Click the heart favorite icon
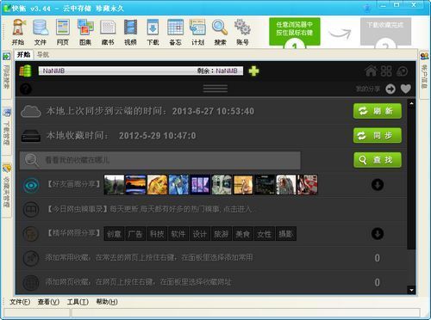This screenshot has width=431, height=320. [406, 89]
